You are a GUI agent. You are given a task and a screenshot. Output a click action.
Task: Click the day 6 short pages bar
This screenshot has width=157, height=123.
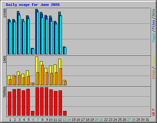pyautogui.click(x=33, y=51)
